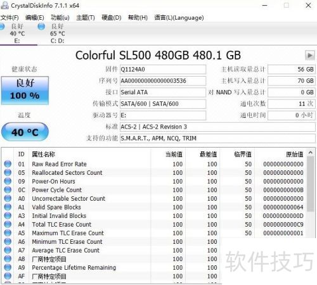This screenshot has height=285, width=317.
Task: Click the ID column header
Action: pyautogui.click(x=21, y=154)
